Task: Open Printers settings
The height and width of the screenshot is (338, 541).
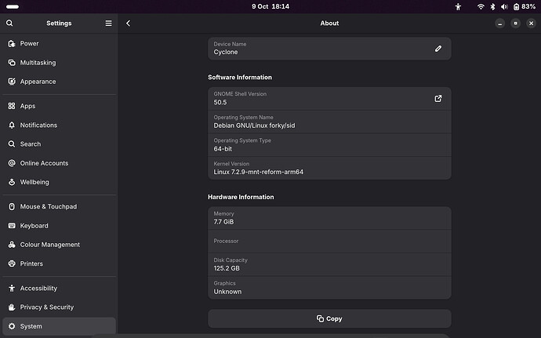Action: (x=59, y=263)
